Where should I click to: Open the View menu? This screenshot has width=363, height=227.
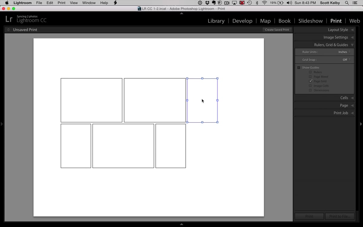[x=74, y=3]
